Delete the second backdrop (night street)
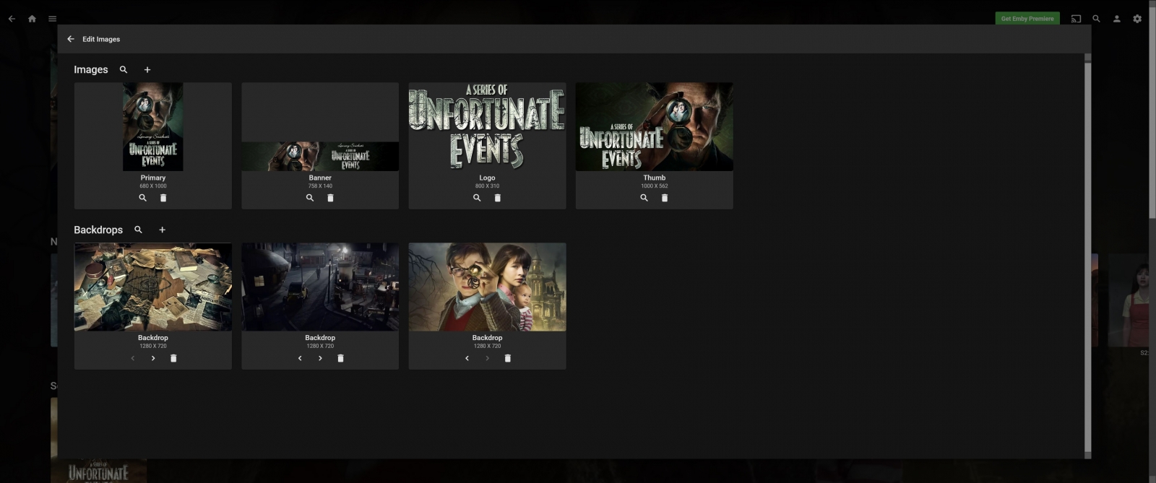Image resolution: width=1156 pixels, height=483 pixels. click(x=341, y=358)
